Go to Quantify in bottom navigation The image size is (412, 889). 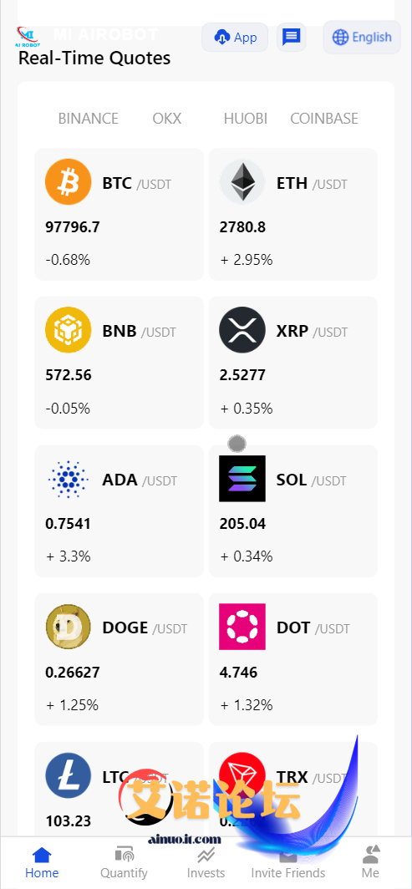[x=125, y=861]
